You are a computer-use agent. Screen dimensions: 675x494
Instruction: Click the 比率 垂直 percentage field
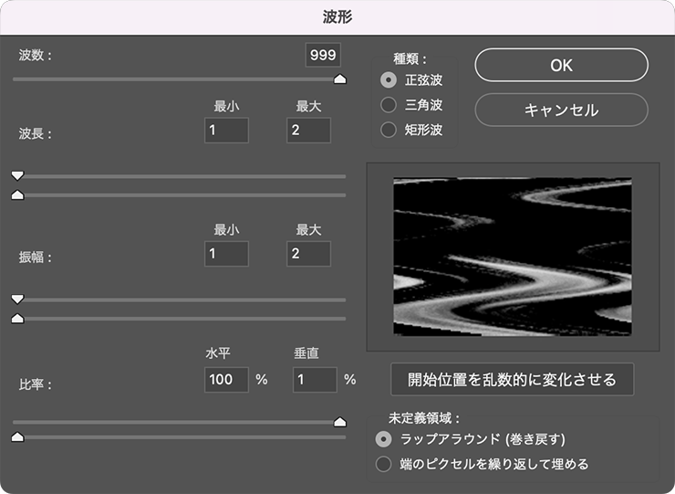315,380
